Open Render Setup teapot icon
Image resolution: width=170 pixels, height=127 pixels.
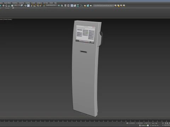[x=85, y=6]
